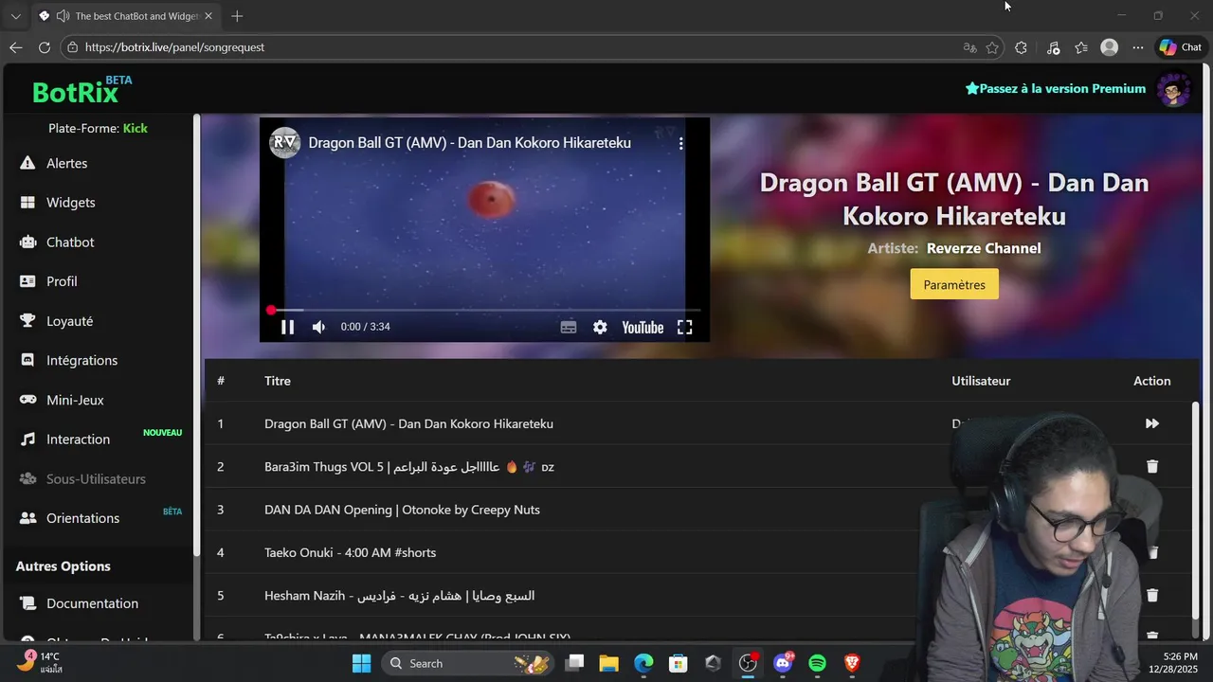Screen dimensions: 1213x682
Task: Open YouTube via the player logo
Action: (643, 327)
